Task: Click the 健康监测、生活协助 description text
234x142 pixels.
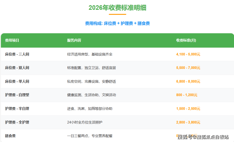Action: pos(91,95)
